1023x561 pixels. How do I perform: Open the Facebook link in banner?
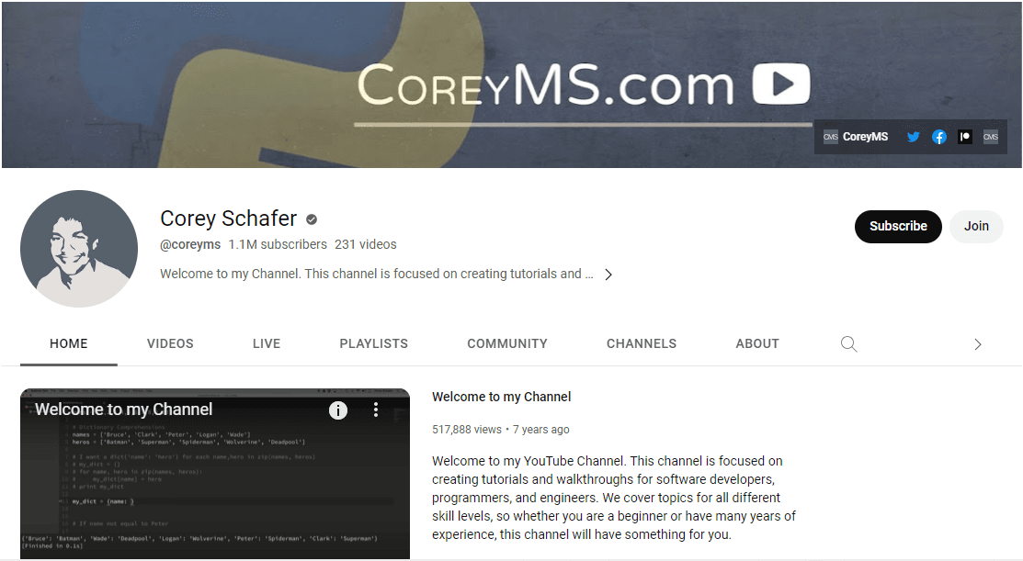(x=938, y=137)
